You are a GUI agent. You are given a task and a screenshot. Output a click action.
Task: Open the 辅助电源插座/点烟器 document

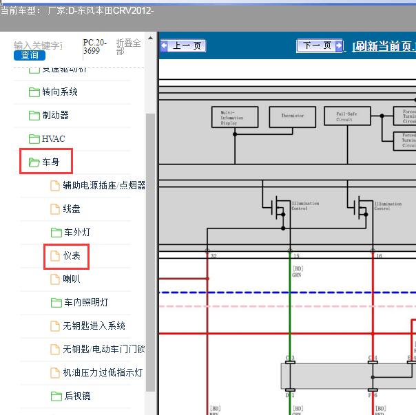[x=104, y=185]
